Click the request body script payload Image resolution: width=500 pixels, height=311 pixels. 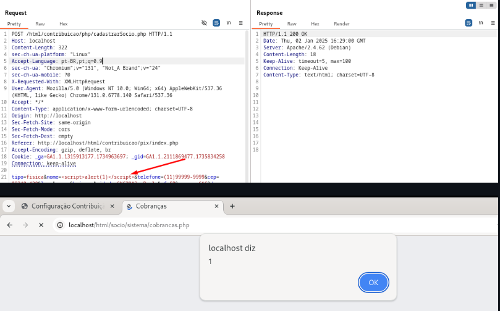tap(98, 177)
